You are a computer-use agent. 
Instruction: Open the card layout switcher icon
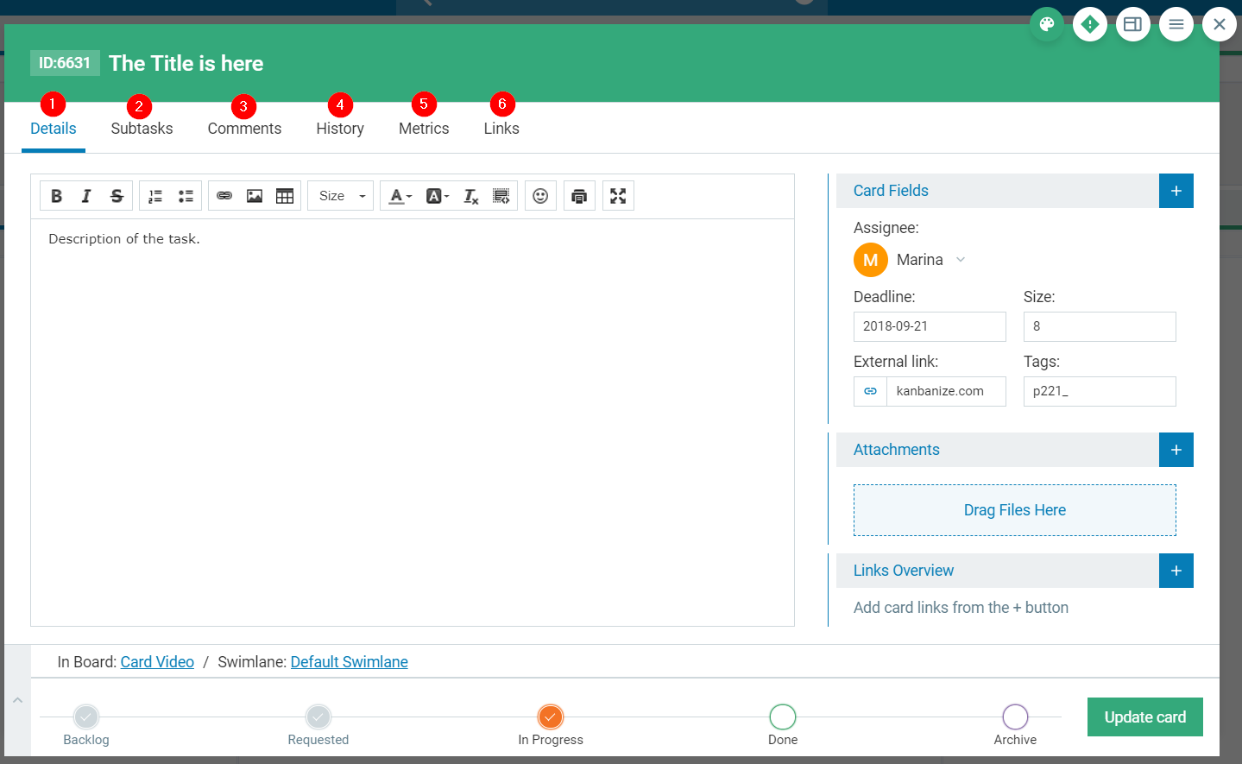click(x=1132, y=24)
